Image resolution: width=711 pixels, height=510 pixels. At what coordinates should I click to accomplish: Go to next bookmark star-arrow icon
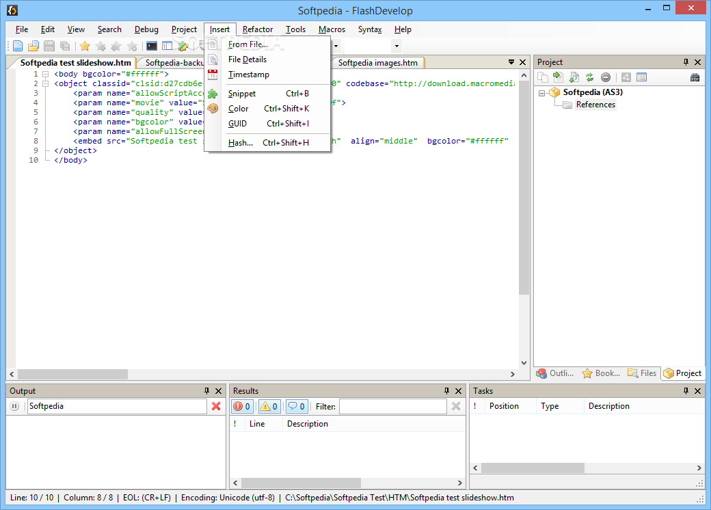[100, 46]
